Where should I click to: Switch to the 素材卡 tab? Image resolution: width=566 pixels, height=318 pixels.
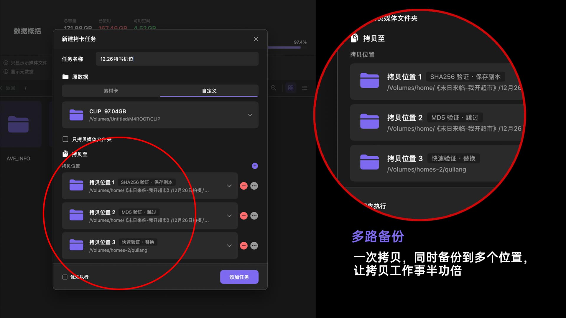pyautogui.click(x=111, y=91)
